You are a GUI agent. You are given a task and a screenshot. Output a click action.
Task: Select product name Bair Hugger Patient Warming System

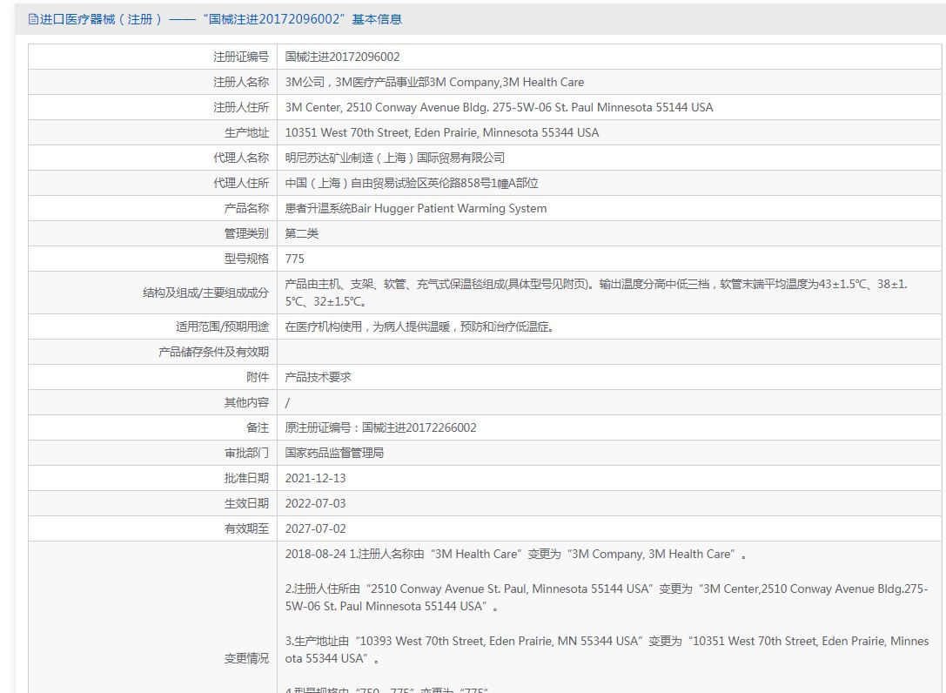416,208
